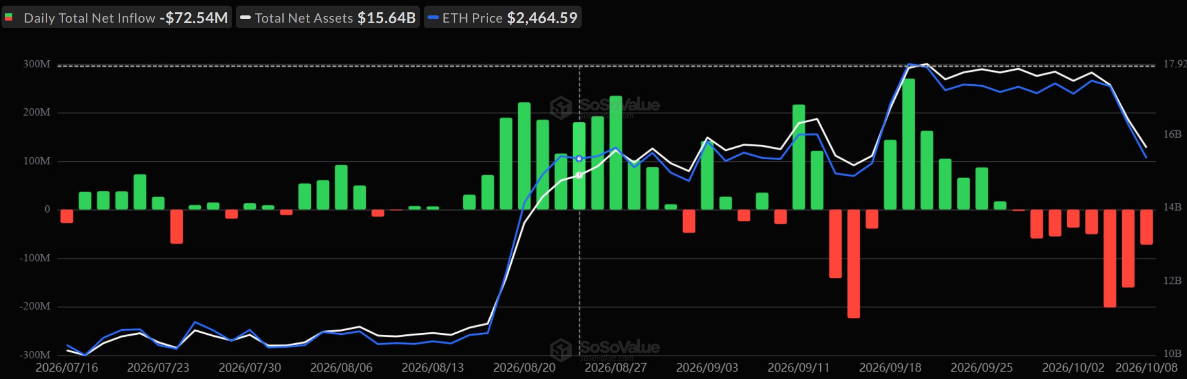Click the 2026/09/03 date label

point(707,368)
